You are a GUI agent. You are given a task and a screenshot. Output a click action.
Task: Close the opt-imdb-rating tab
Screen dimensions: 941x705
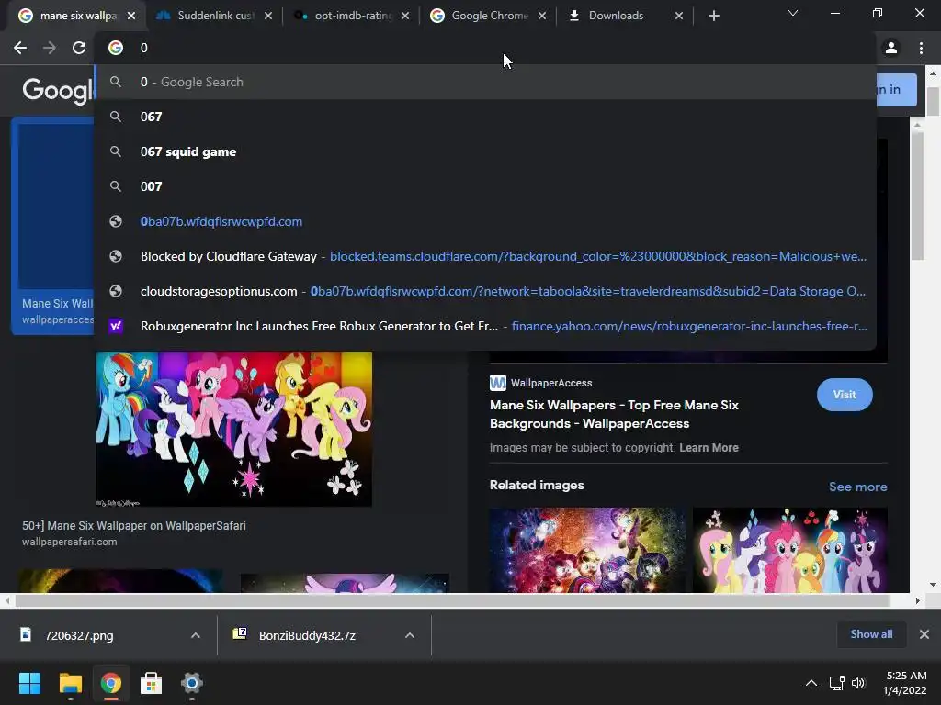405,16
